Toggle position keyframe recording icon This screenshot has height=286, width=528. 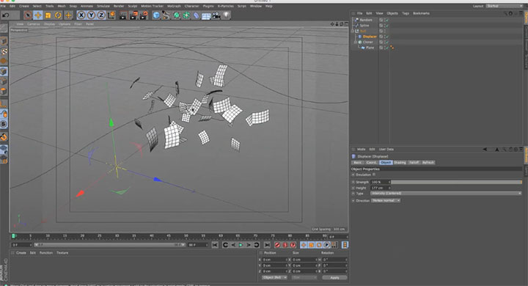[304, 245]
